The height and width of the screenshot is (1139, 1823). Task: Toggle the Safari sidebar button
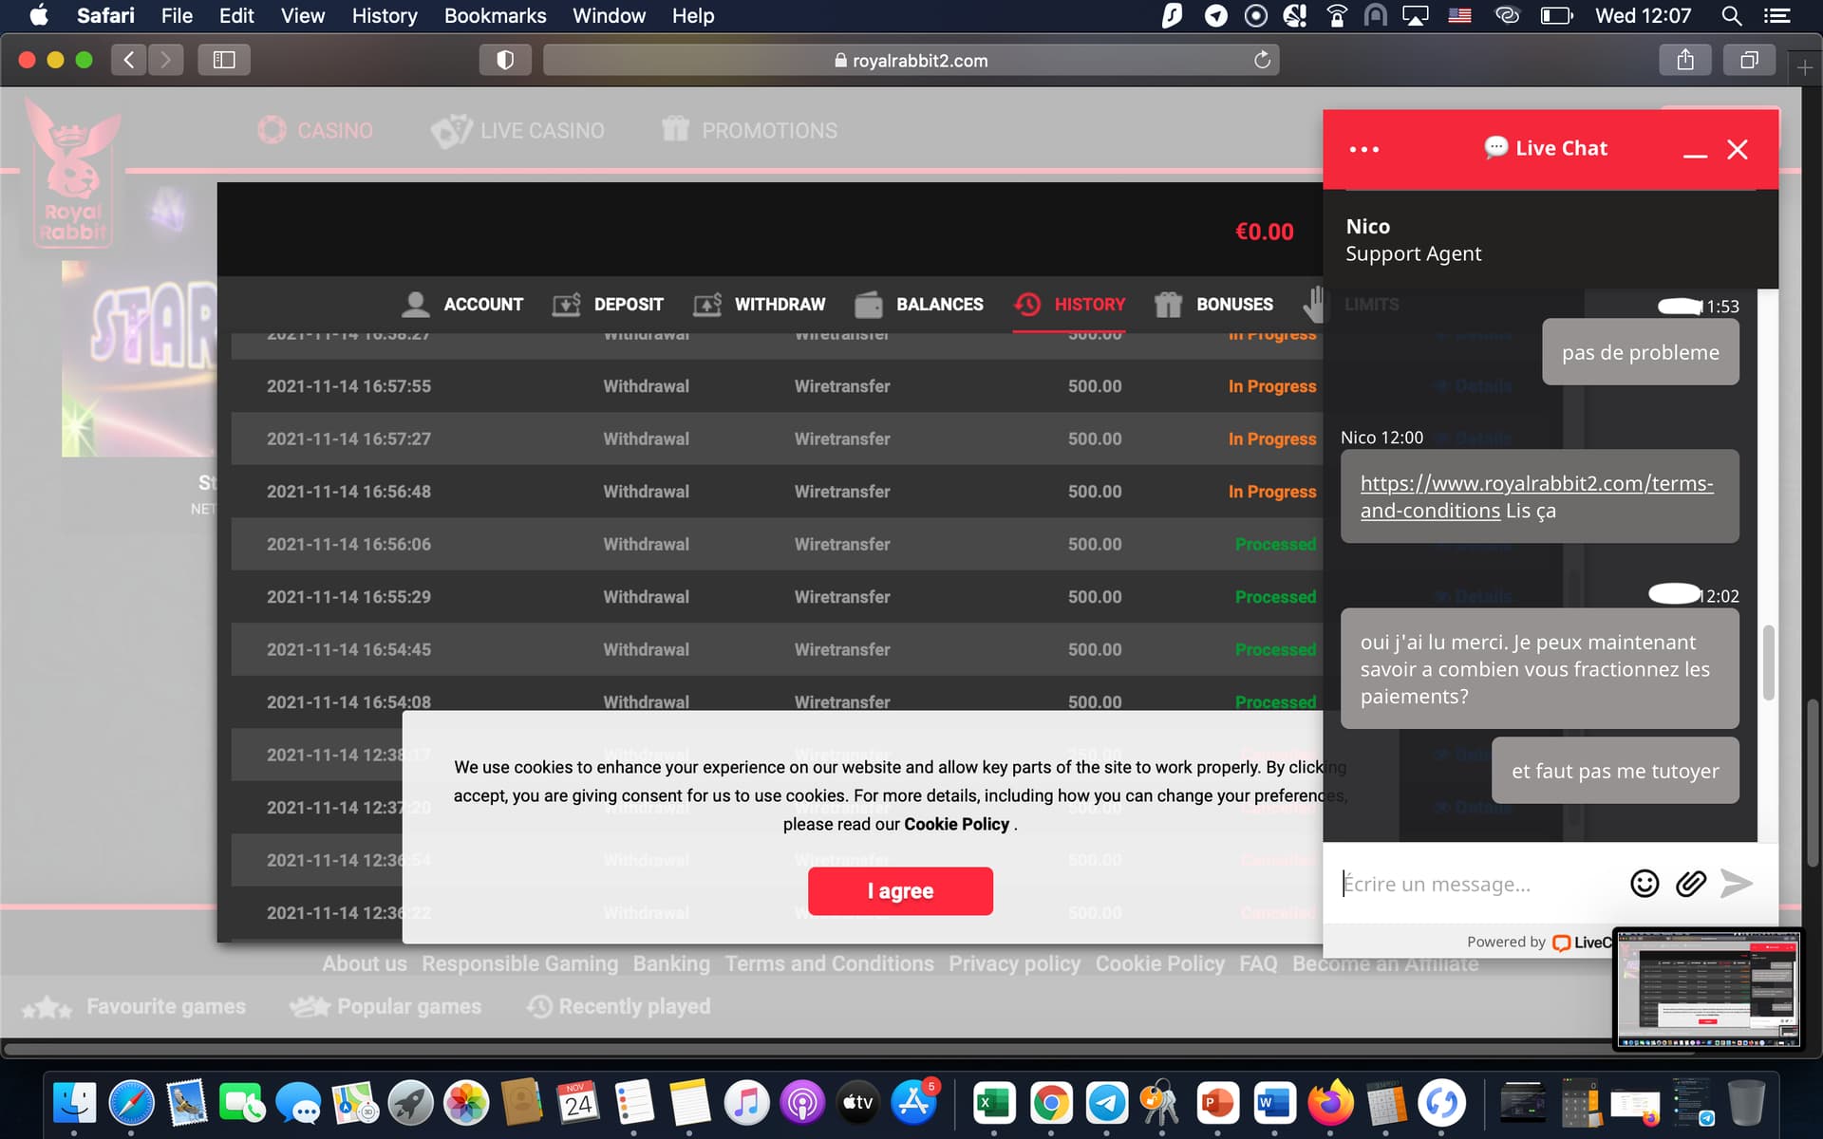click(224, 60)
